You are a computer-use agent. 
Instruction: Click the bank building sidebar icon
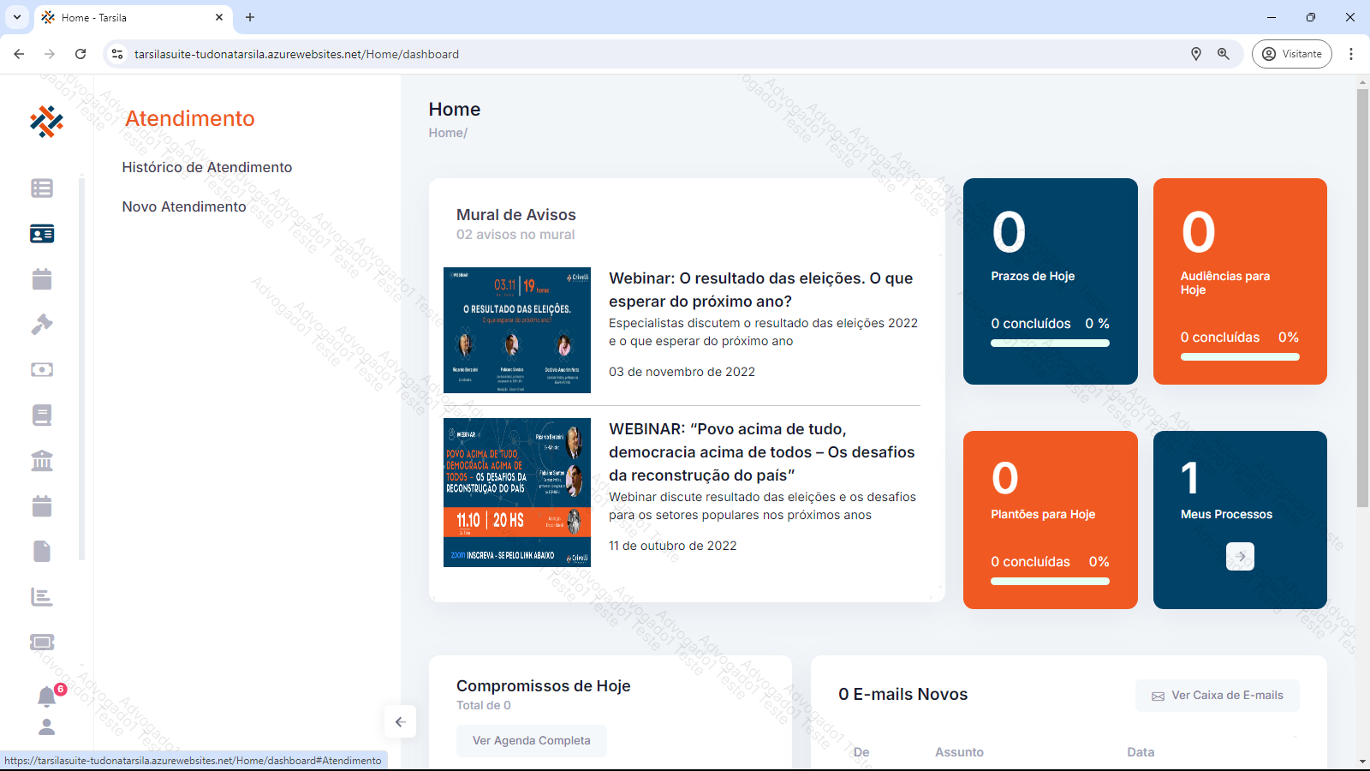[42, 461]
